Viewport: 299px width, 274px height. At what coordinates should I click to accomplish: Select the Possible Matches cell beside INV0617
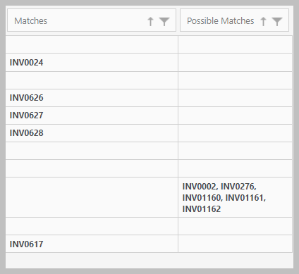[x=235, y=244]
